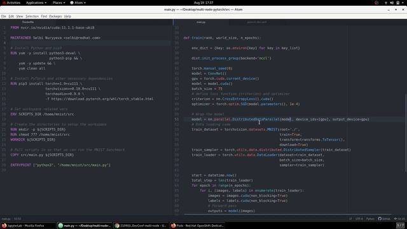
Task: Open the Edit menu
Action: coord(11,17)
